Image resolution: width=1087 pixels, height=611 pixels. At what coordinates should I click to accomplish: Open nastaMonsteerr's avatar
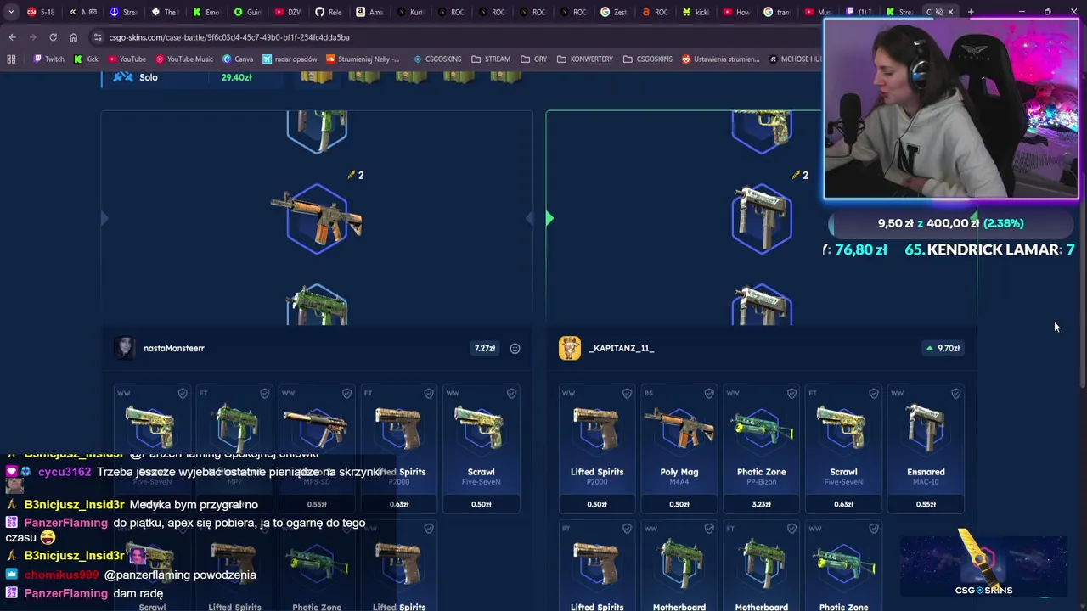(x=125, y=348)
